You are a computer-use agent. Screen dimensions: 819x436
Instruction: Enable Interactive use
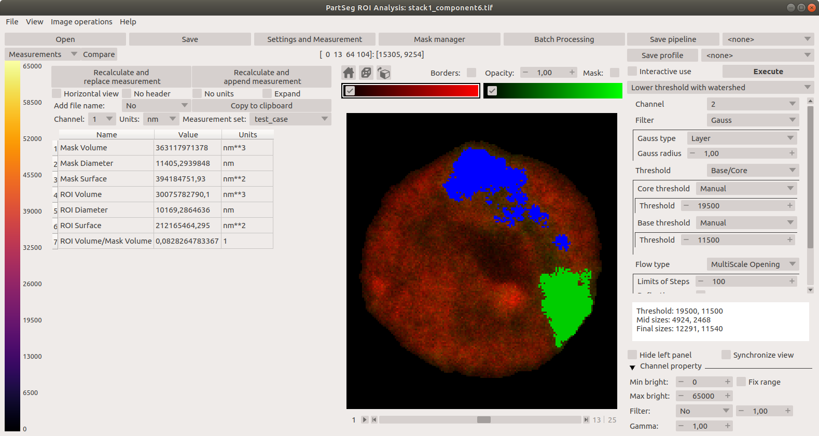632,71
